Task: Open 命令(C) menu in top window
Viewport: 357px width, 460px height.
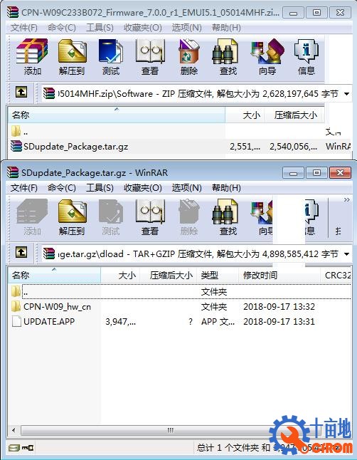Action: click(x=62, y=28)
